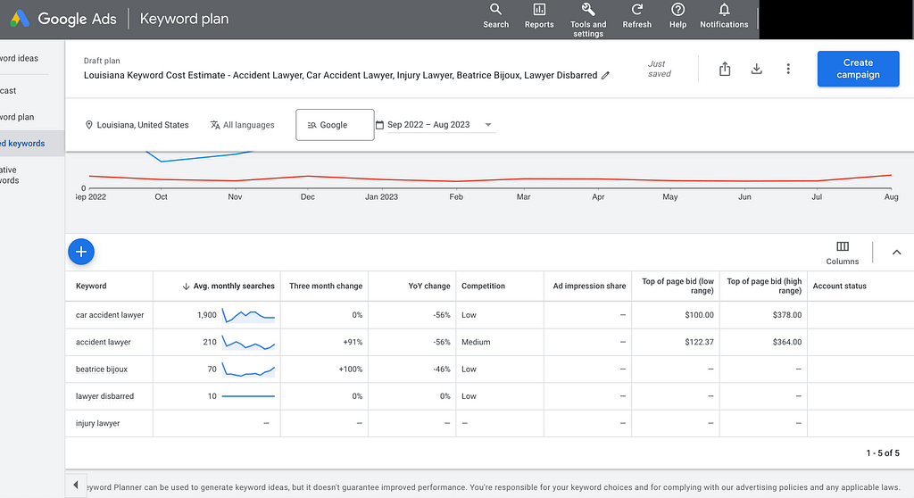Open Tools and settings
The image size is (914, 498).
pyautogui.click(x=588, y=20)
